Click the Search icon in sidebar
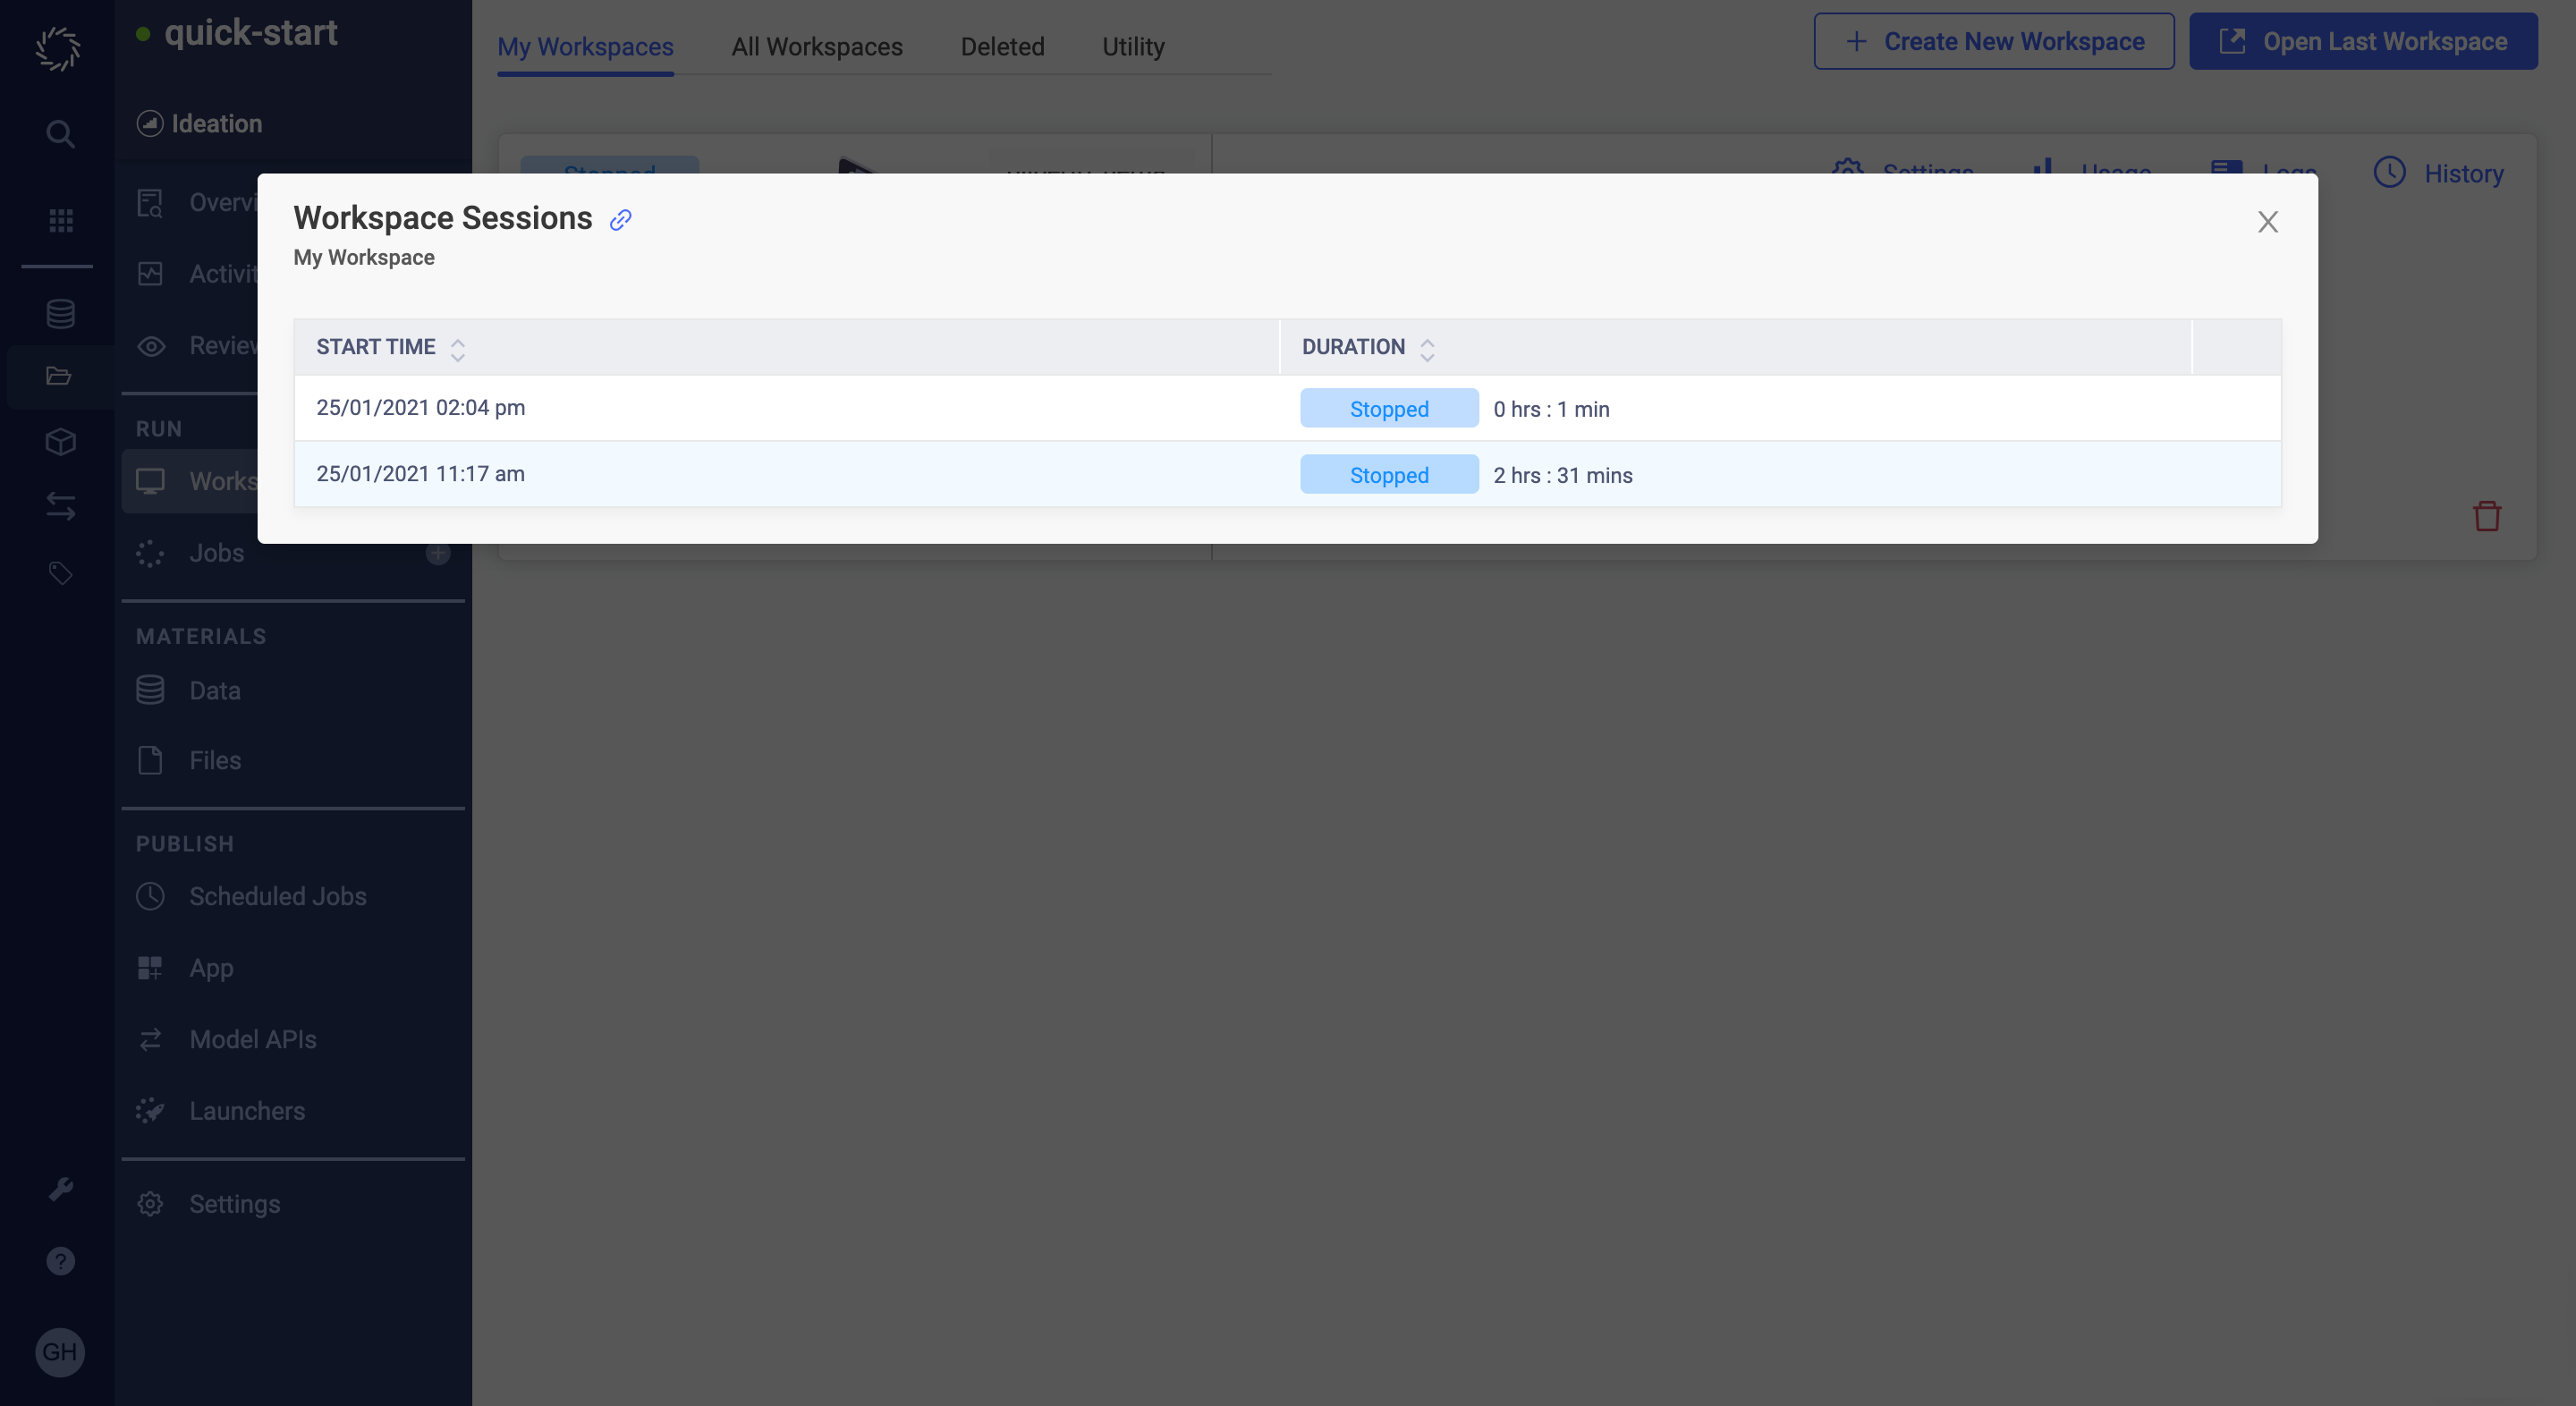The width and height of the screenshot is (2576, 1406). coord(57,133)
